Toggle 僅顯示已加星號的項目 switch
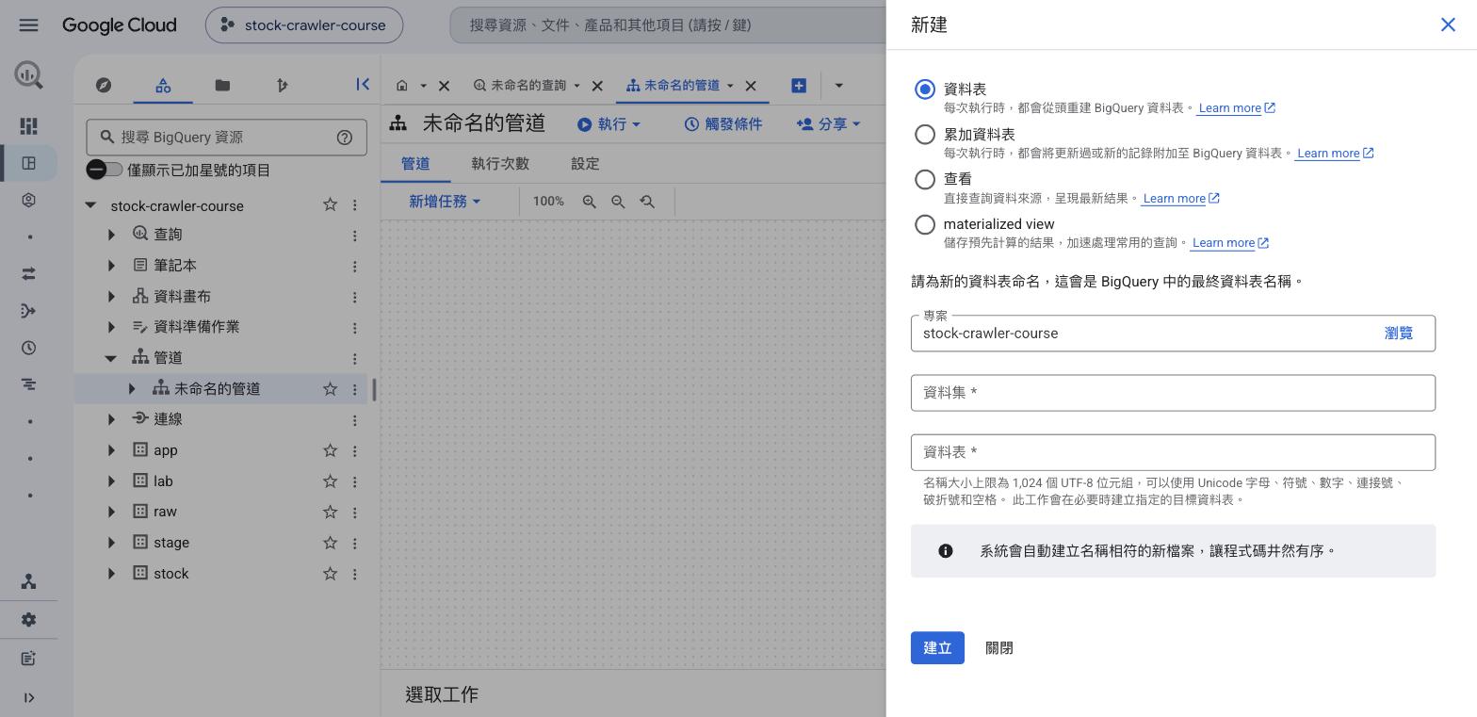Viewport: 1477px width, 717px height. (105, 170)
